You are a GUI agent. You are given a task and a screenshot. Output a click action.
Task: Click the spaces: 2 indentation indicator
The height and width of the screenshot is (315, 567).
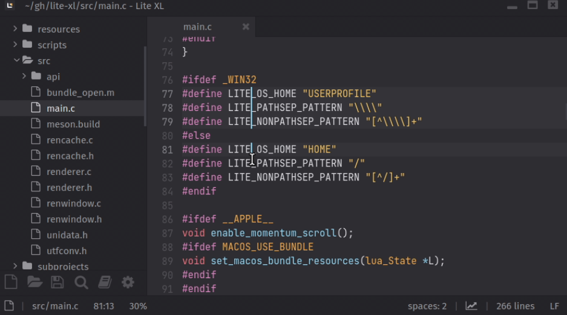click(x=427, y=306)
